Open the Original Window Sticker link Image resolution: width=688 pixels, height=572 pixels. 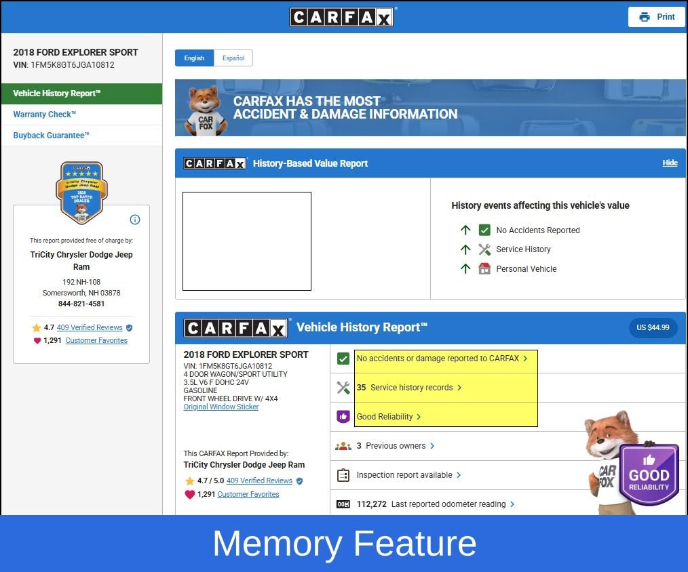221,407
